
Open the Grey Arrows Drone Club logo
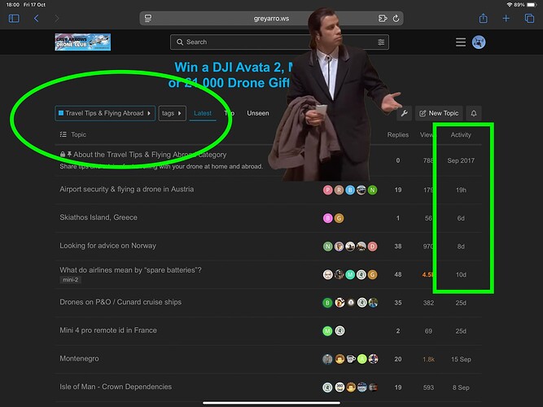[x=83, y=42]
